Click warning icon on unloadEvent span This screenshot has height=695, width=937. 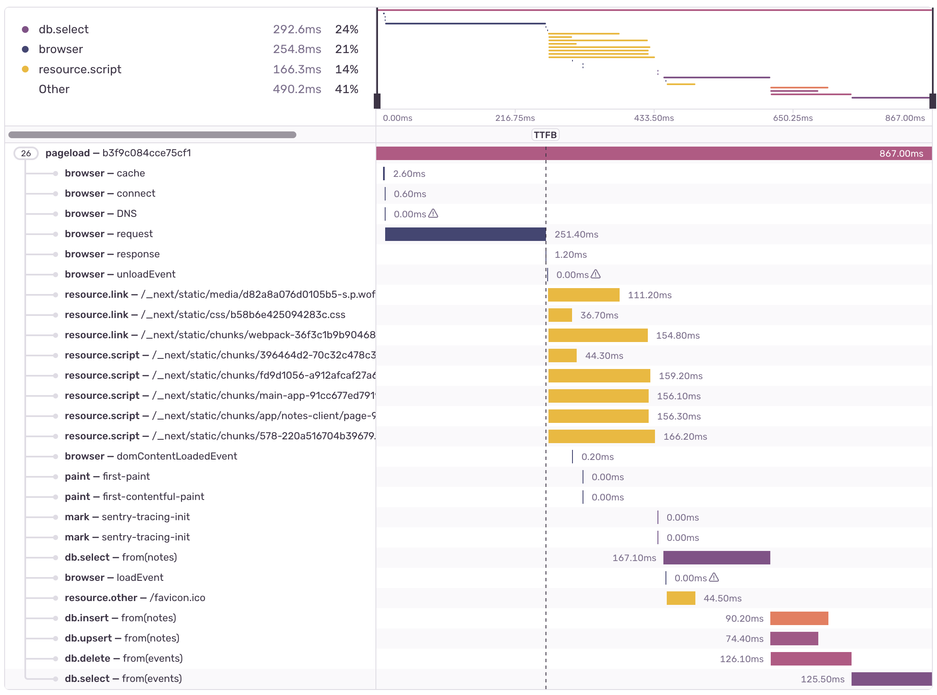[x=596, y=274]
